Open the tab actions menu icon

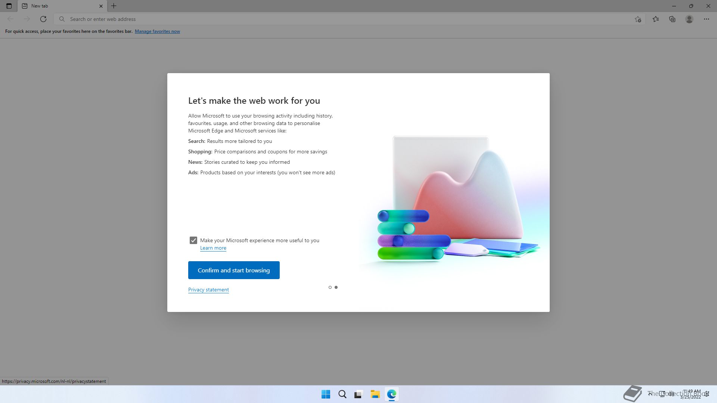pos(9,6)
